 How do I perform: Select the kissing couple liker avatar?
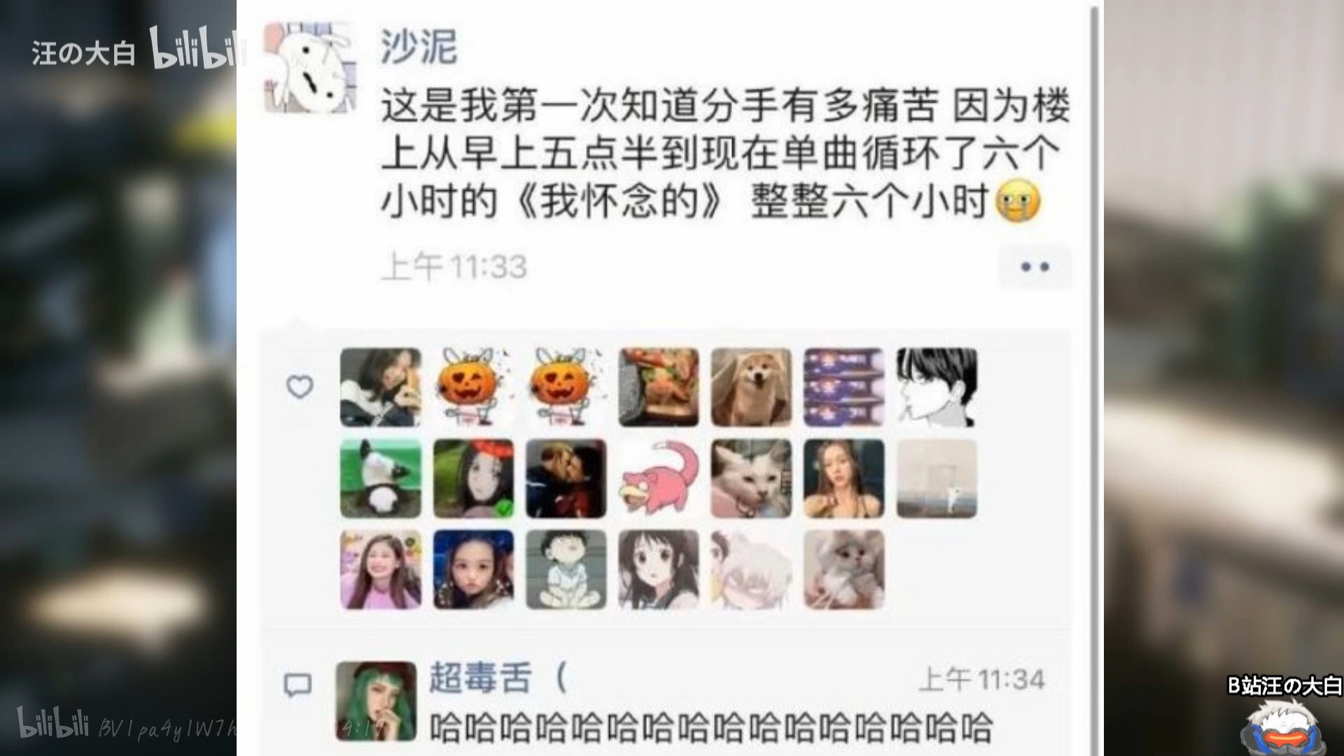pos(566,479)
